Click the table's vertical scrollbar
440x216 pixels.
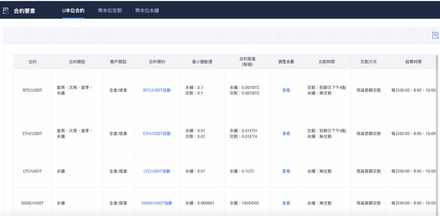click(437, 135)
